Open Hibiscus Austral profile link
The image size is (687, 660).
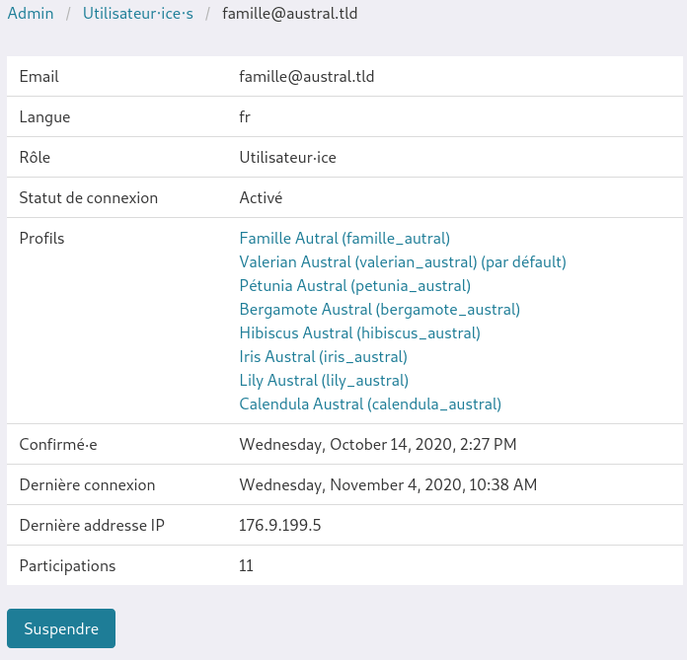pyautogui.click(x=359, y=332)
